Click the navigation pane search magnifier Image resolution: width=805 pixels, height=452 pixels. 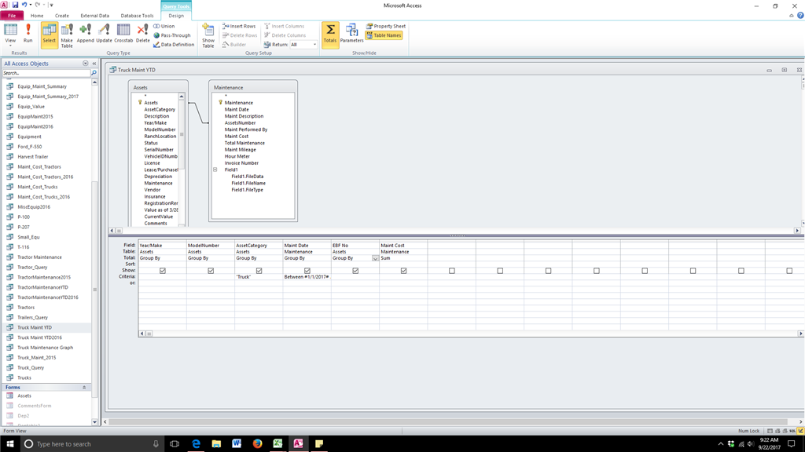[x=94, y=73]
